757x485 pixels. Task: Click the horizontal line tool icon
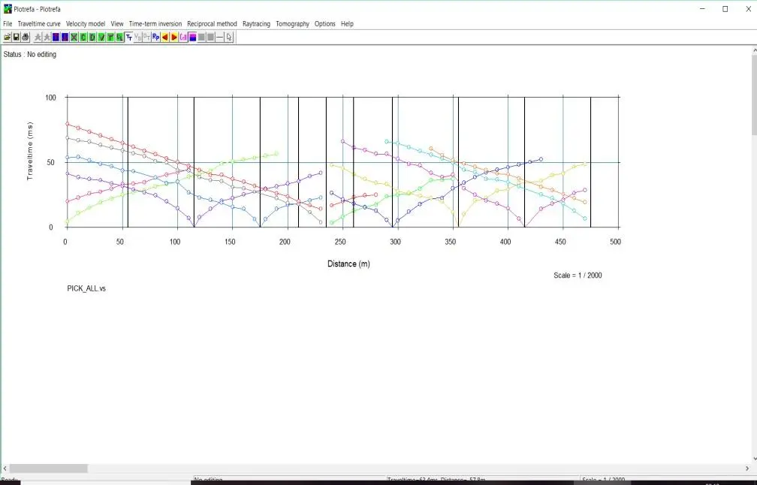(220, 37)
